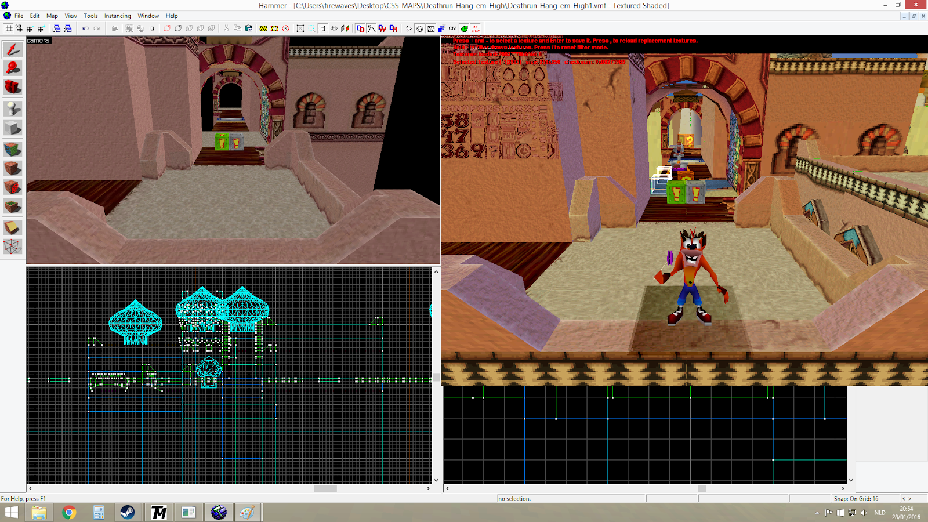
Task: Paste from clipboard toolbar icon
Action: tap(249, 28)
